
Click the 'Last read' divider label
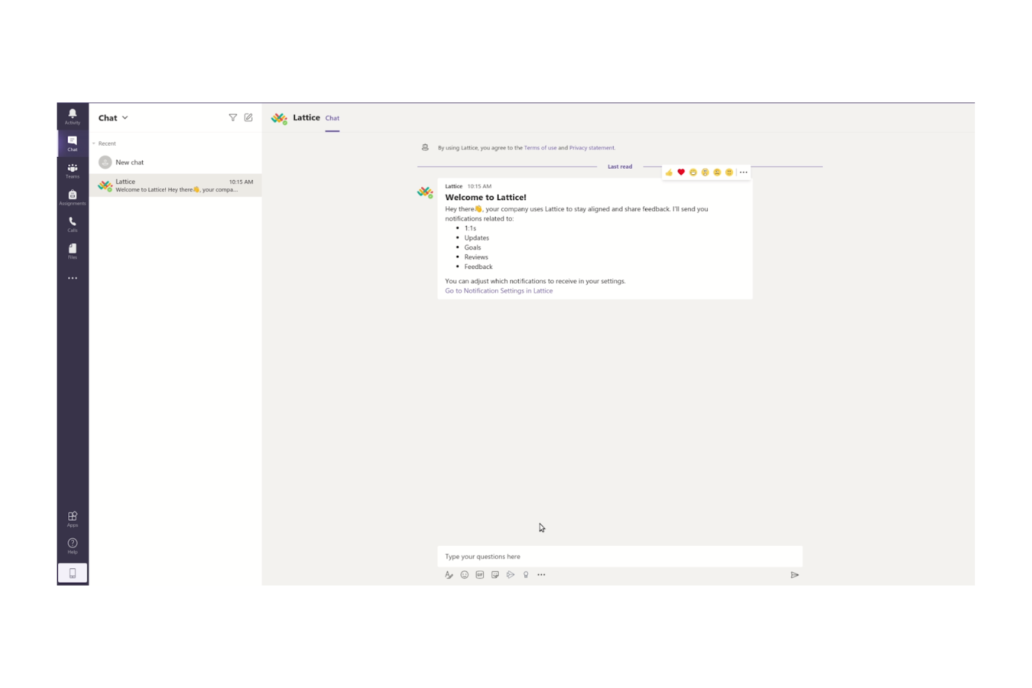(620, 167)
